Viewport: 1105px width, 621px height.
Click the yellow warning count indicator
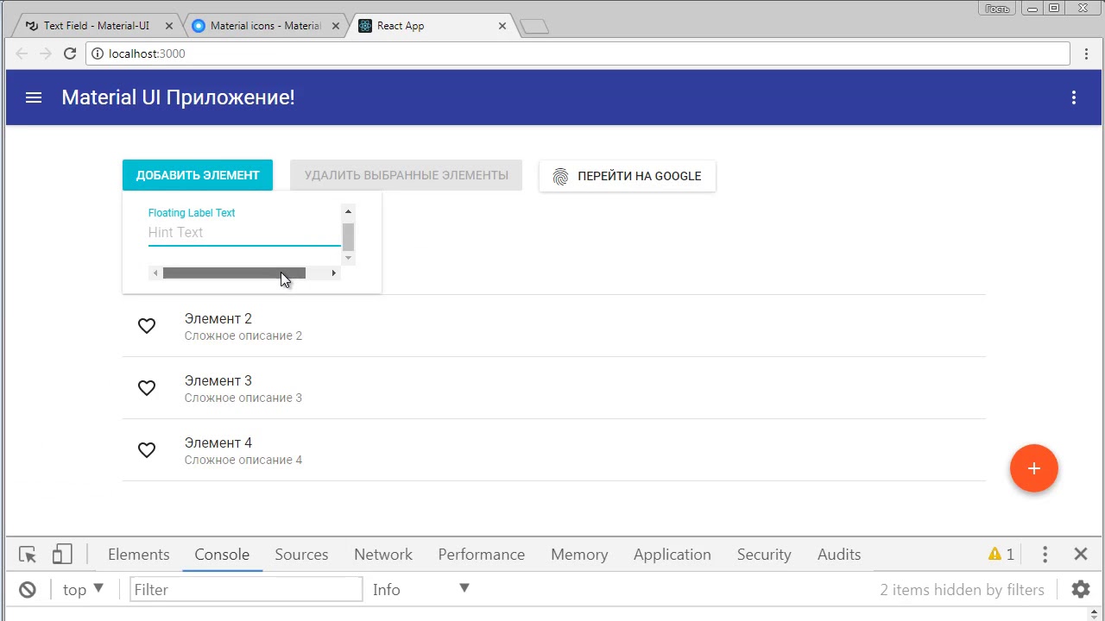1001,555
